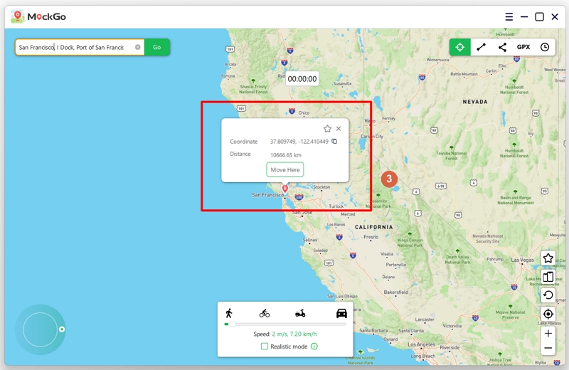This screenshot has height=370, width=569.
Task: Click the Go search button
Action: point(156,47)
